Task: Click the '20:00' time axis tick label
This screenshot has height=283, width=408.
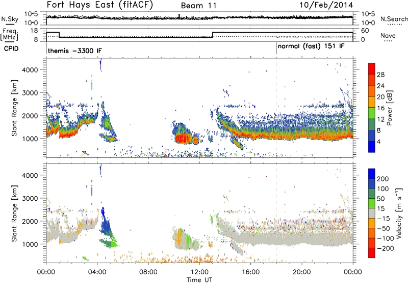Action: (x=301, y=272)
